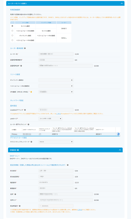Click help icon next to ネクストホップネットワーク
This screenshot has height=219, width=131.
[x=31, y=142]
